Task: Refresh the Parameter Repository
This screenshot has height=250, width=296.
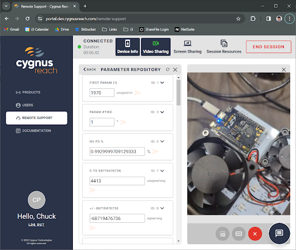Action: pos(168,69)
